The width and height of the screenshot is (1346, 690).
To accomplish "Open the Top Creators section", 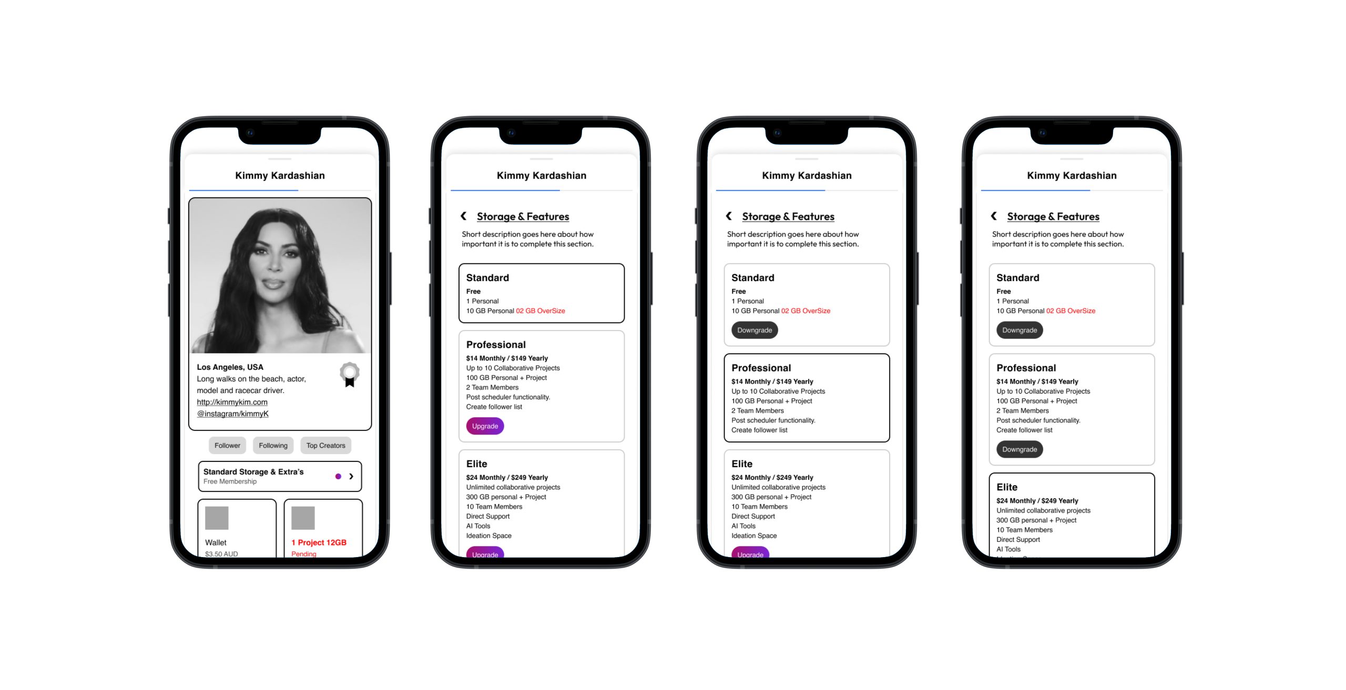I will 327,445.
